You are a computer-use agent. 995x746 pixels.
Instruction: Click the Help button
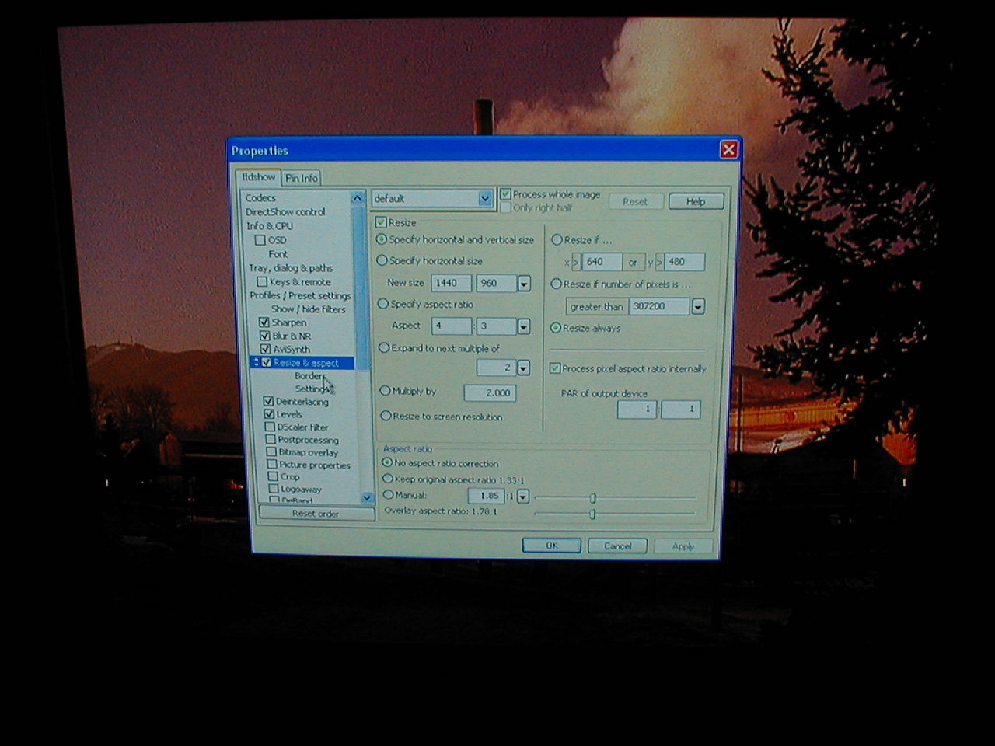pyautogui.click(x=696, y=201)
